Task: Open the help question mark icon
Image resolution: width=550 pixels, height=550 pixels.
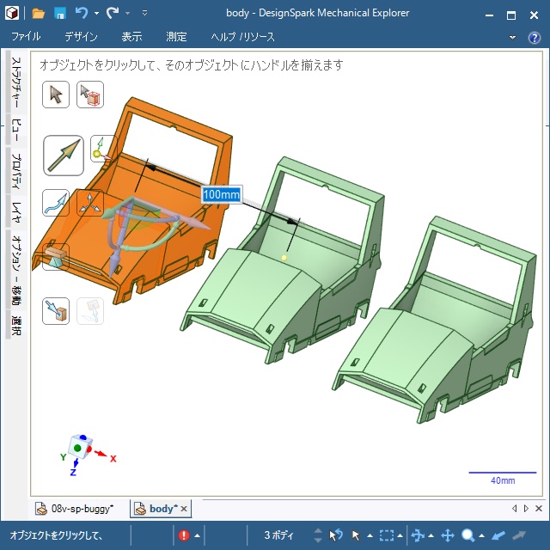Action: click(534, 37)
